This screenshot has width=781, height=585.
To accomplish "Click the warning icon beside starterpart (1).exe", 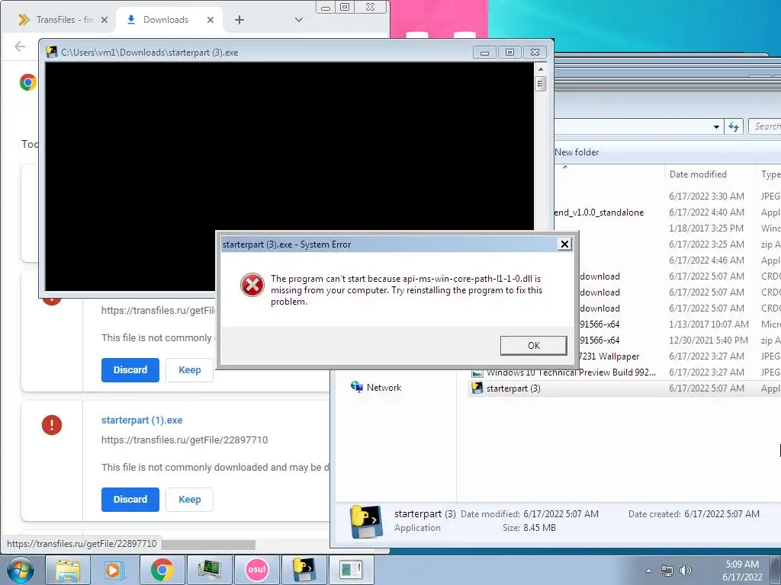I will point(52,425).
